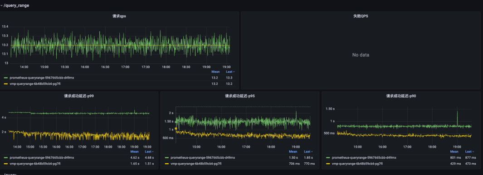The image size is (483, 175).
Task: Click the 429 ms mean value
Action: click(455, 164)
